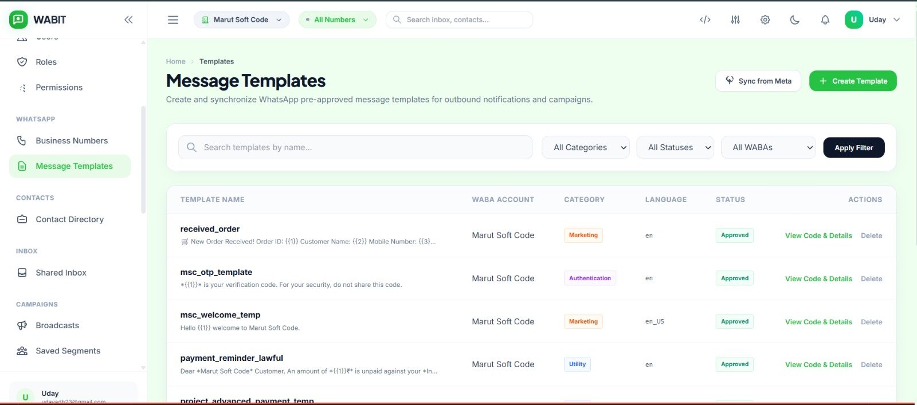The height and width of the screenshot is (405, 917).
Task: Open the All WABAs filter dropdown
Action: (768, 147)
